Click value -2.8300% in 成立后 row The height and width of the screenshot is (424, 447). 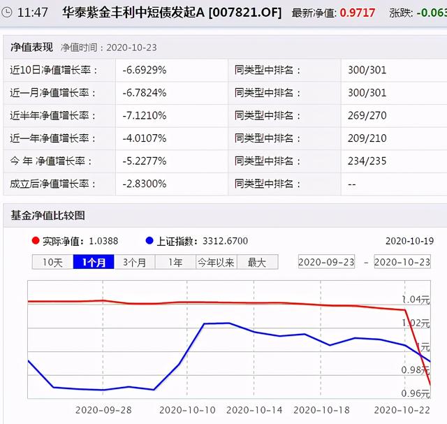(x=145, y=184)
